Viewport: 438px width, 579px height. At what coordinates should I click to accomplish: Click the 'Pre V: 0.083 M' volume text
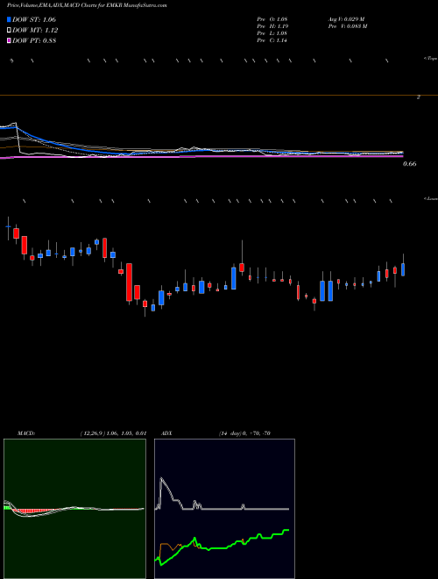[x=347, y=26]
